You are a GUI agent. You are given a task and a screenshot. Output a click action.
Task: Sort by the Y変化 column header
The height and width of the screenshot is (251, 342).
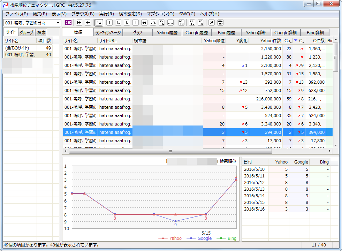click(237, 40)
